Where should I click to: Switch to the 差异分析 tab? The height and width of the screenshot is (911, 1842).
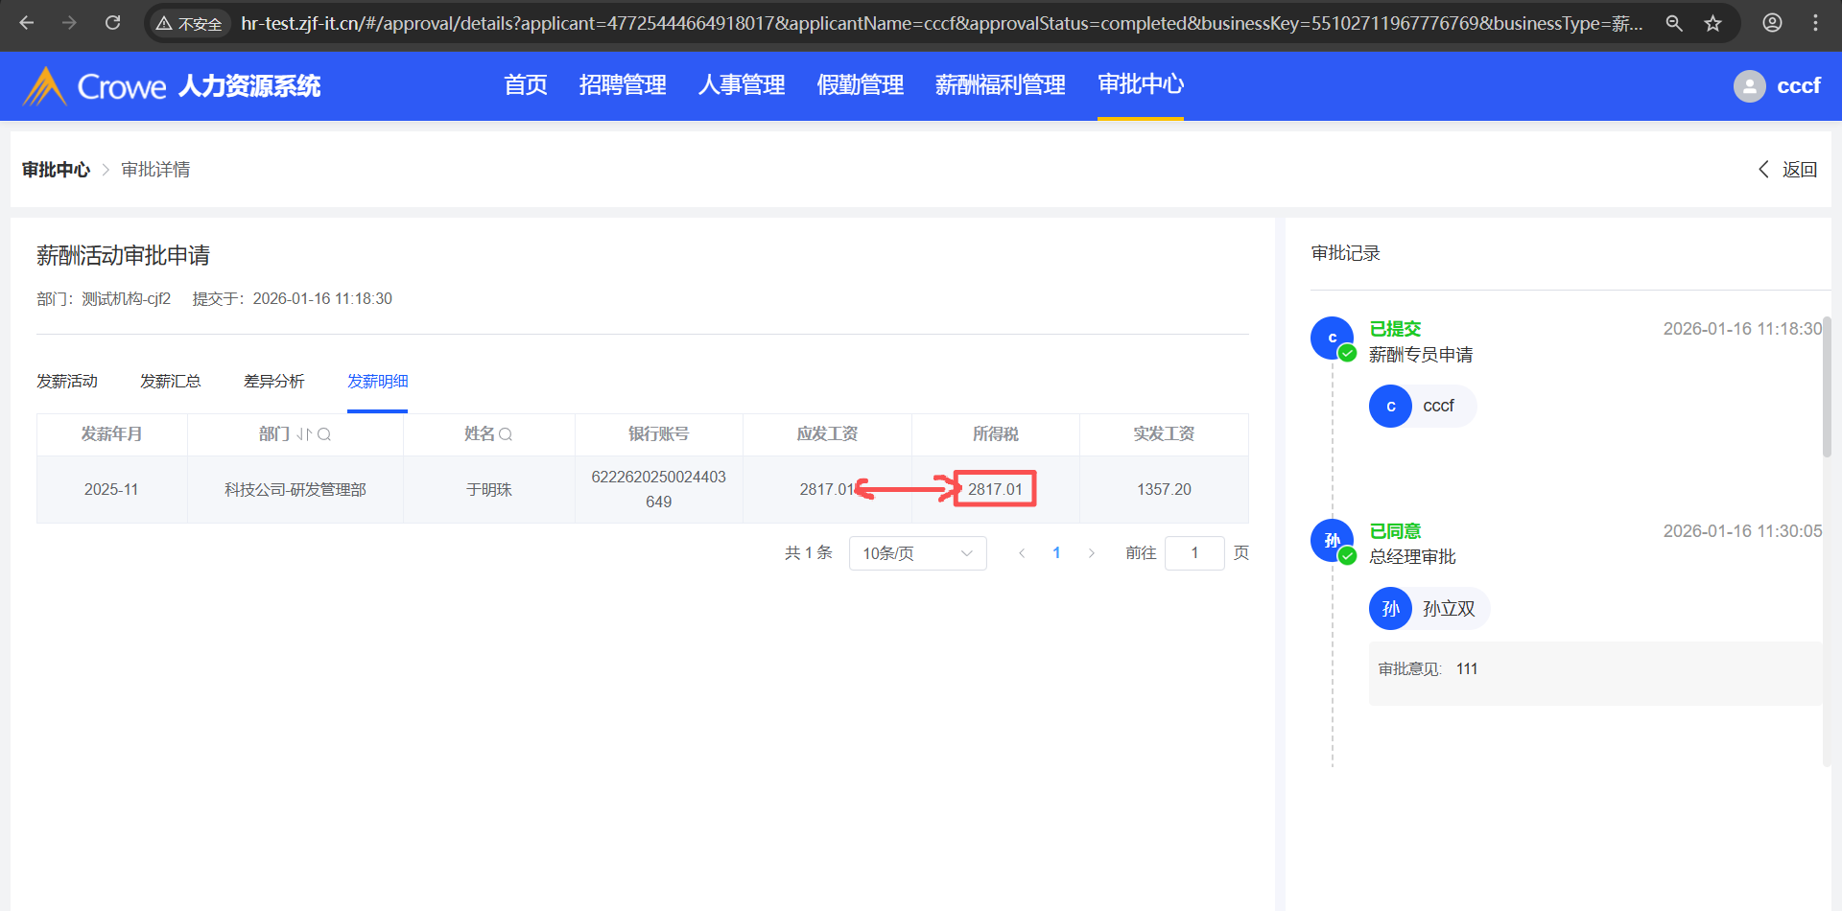[x=273, y=382]
